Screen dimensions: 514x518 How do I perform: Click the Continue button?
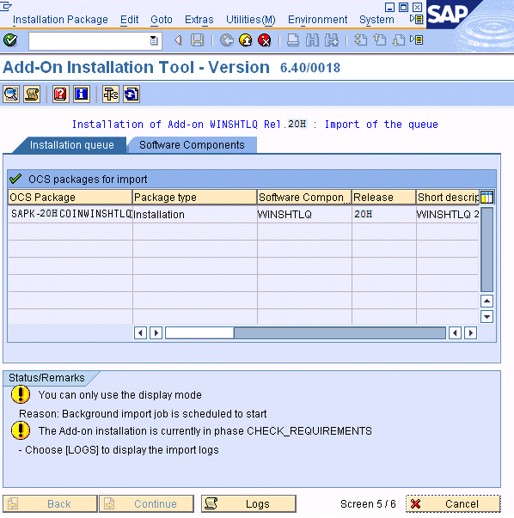click(x=146, y=503)
